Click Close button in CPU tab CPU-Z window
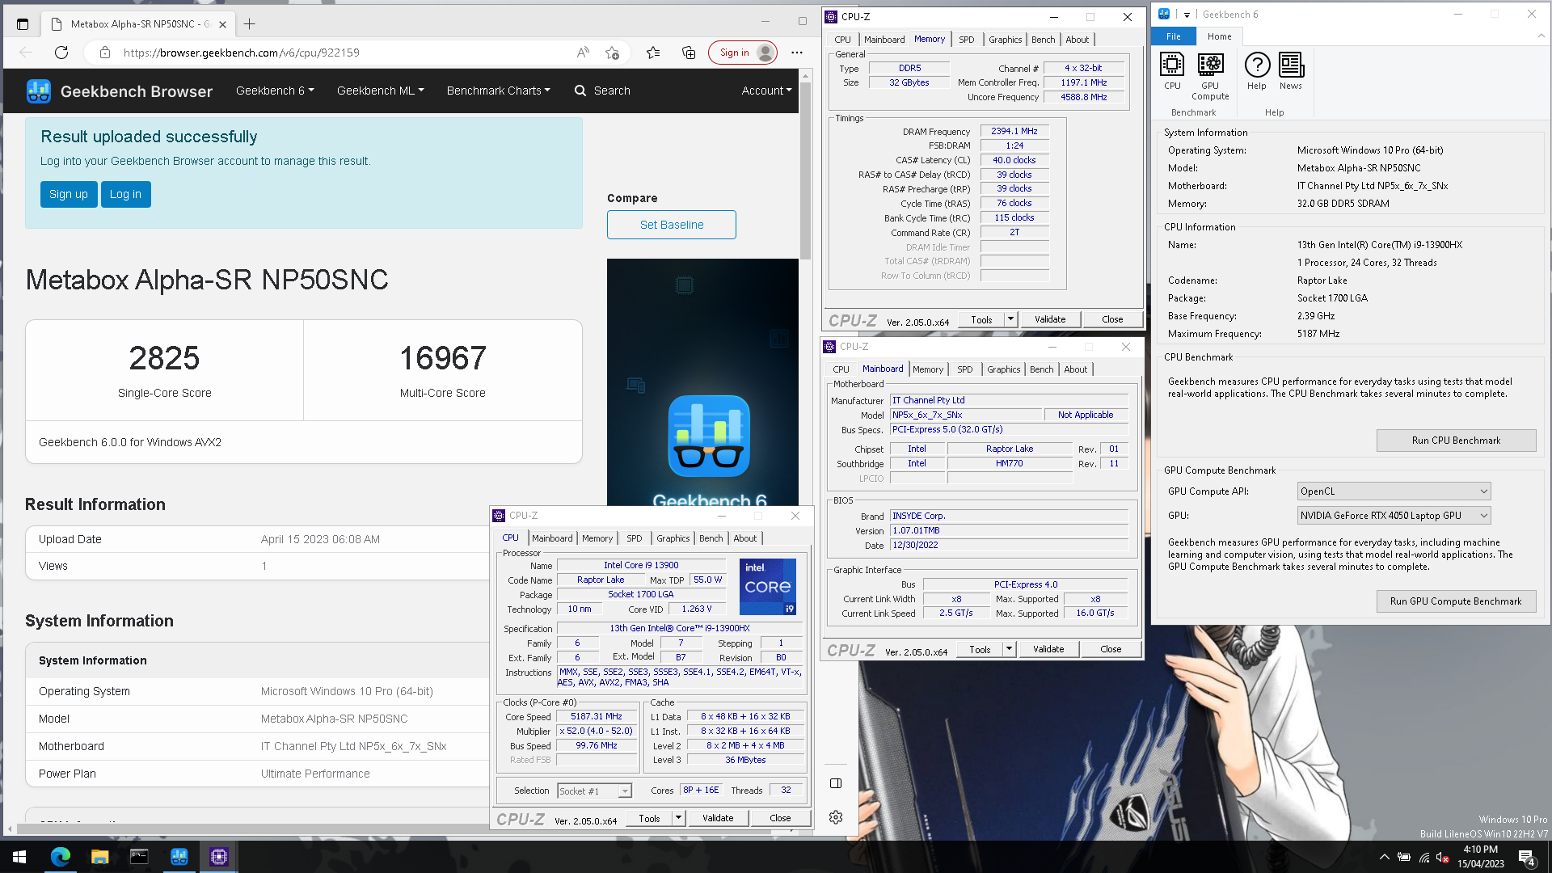1552x873 pixels. pyautogui.click(x=780, y=818)
